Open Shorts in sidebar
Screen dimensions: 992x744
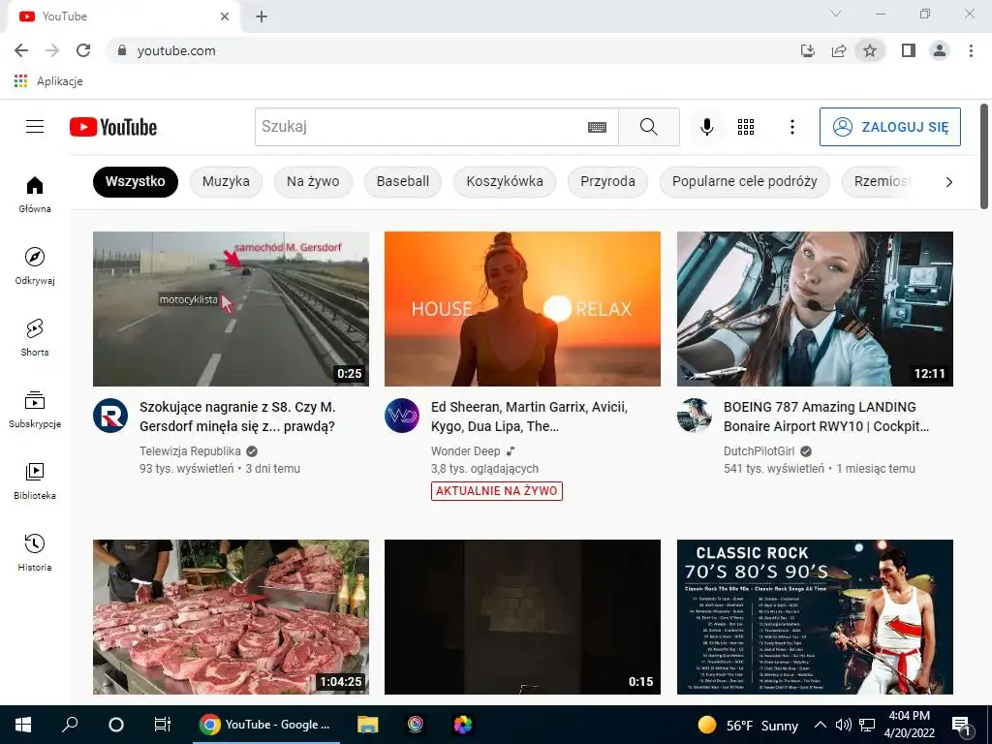35,338
